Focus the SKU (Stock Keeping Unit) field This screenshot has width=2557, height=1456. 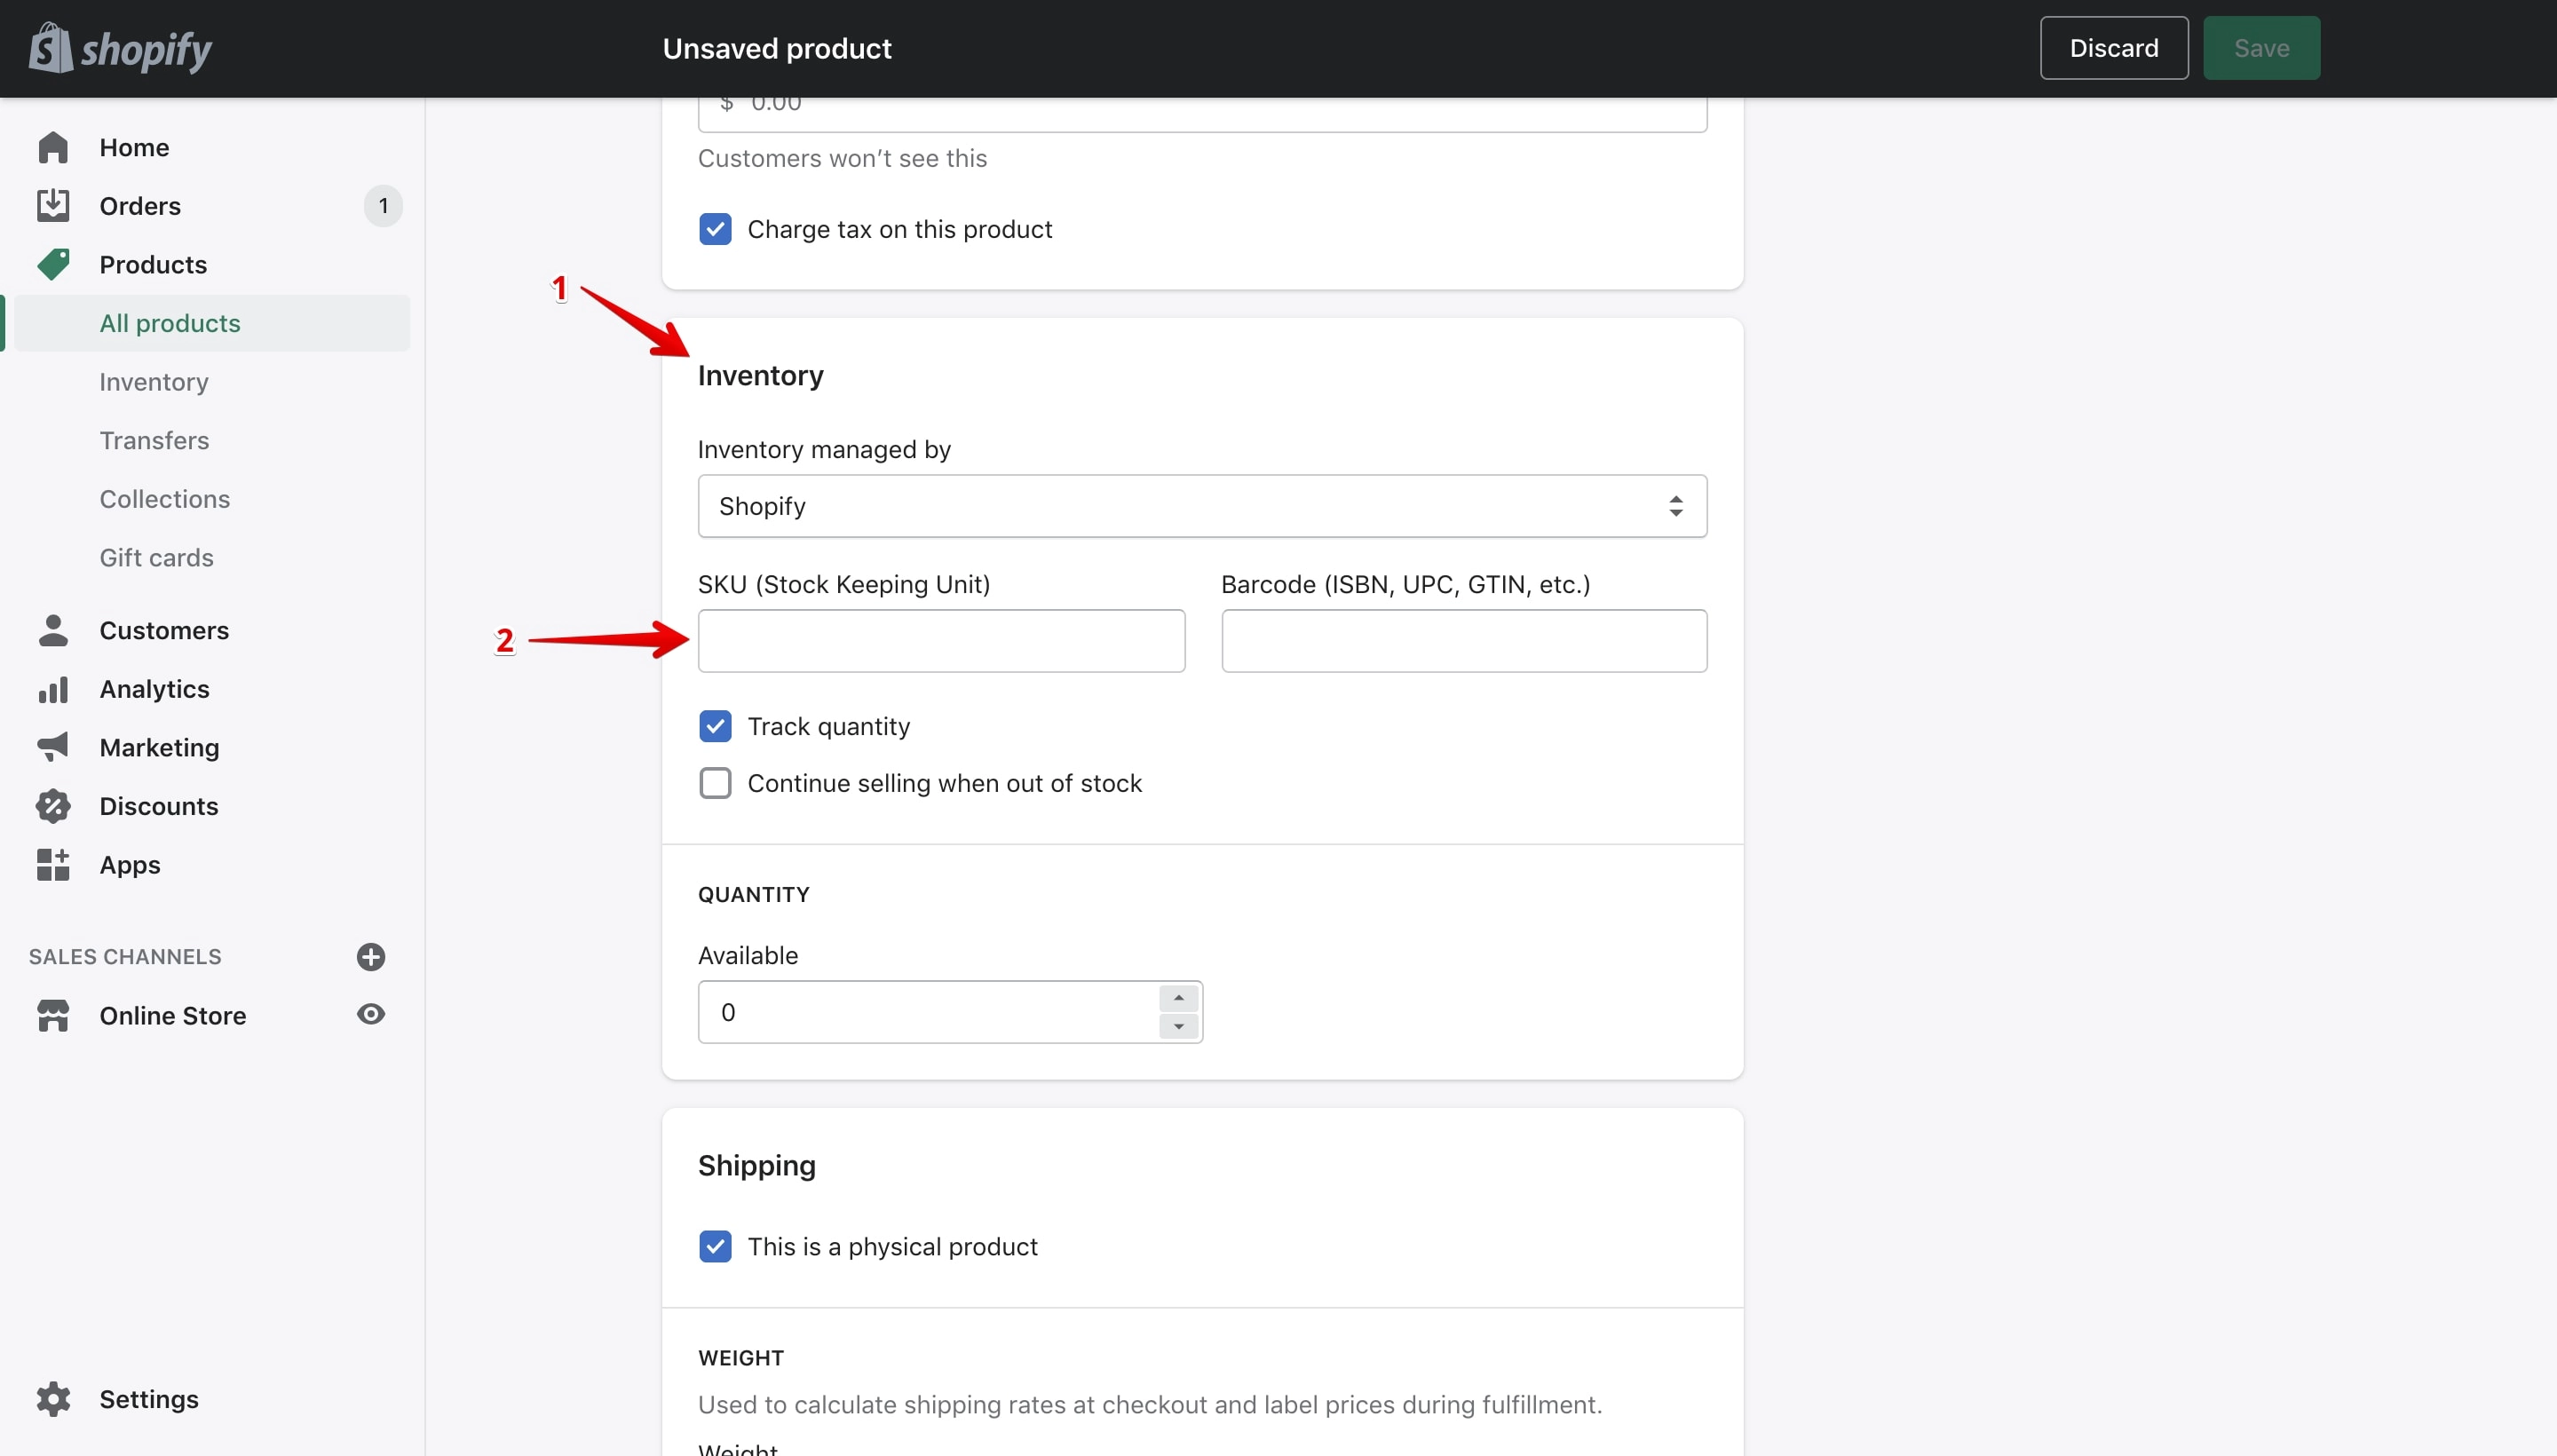coord(941,640)
